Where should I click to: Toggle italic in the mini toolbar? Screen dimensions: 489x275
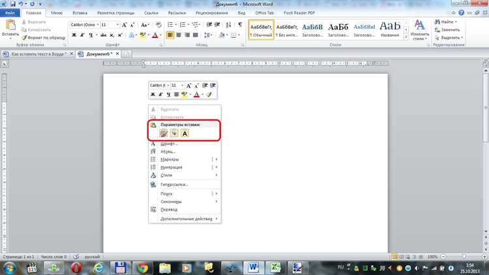(x=160, y=94)
